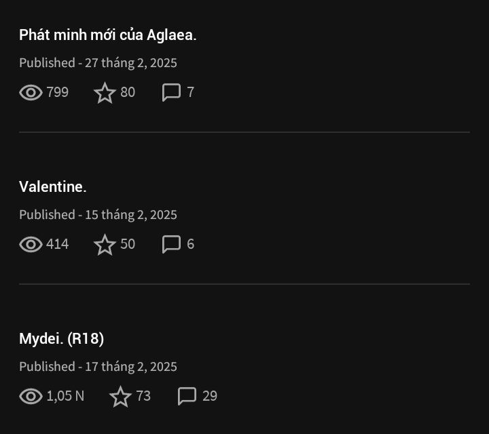Click the 80 votes count number
This screenshot has width=489, height=434.
point(128,92)
